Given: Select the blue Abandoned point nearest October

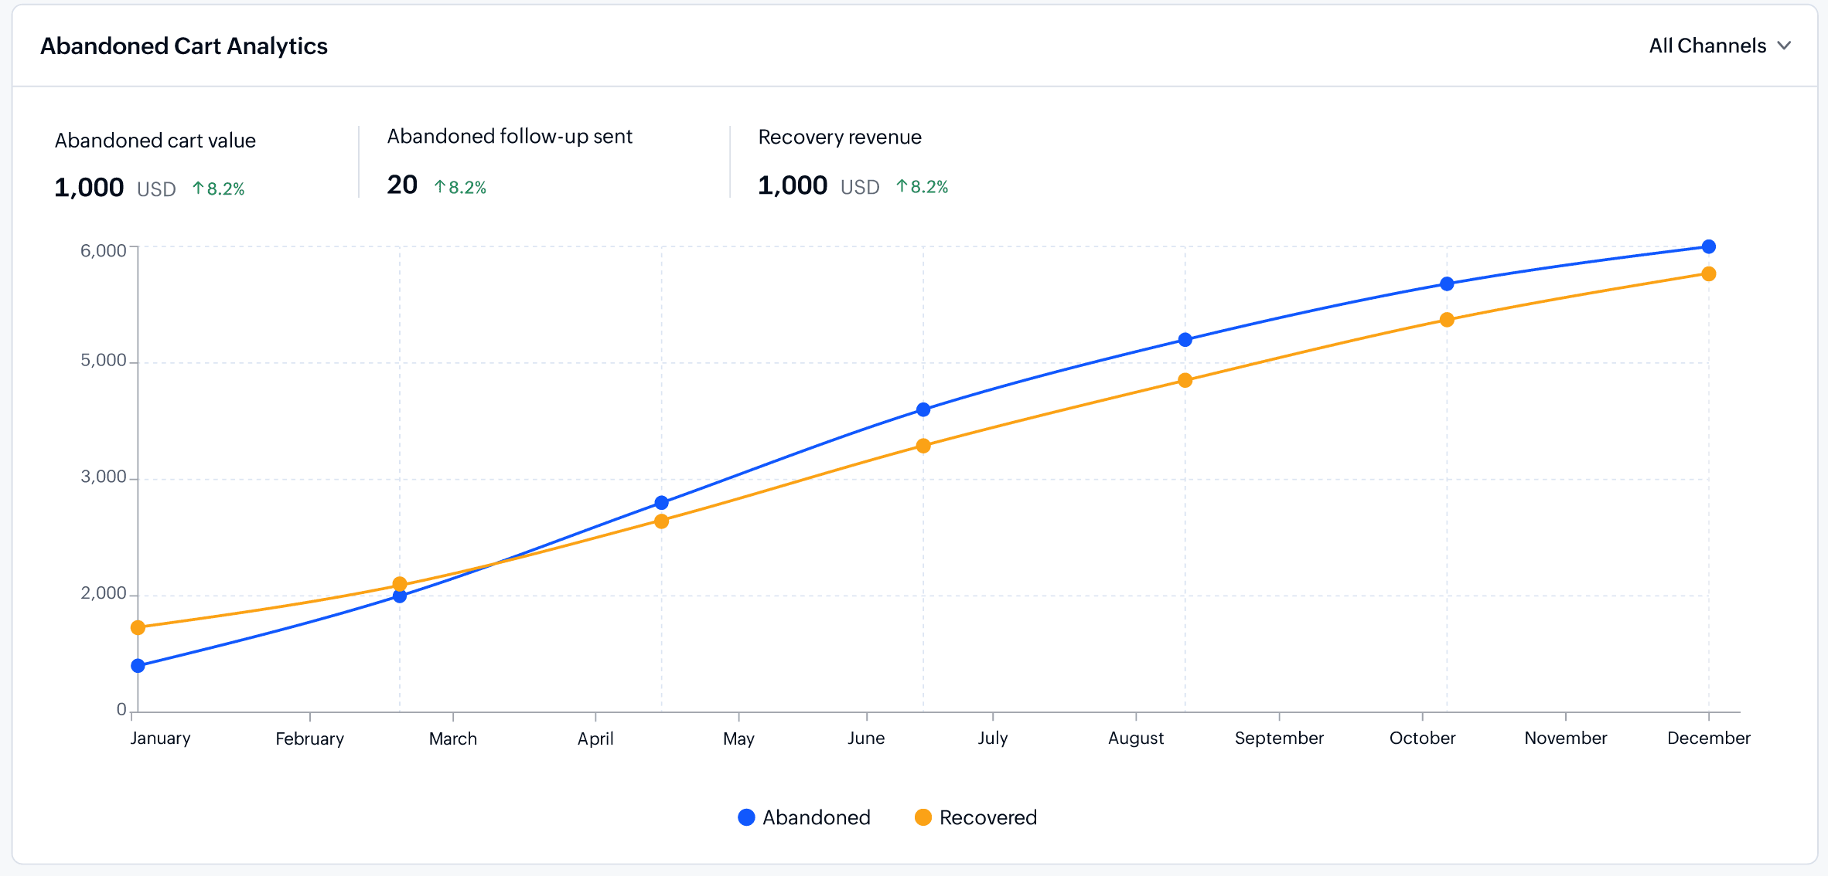Looking at the screenshot, I should (1447, 284).
